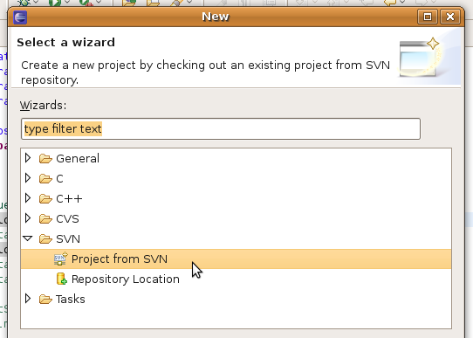This screenshot has height=338, width=473.
Task: Click the Eclipse logo in the title bar
Action: pos(20,17)
